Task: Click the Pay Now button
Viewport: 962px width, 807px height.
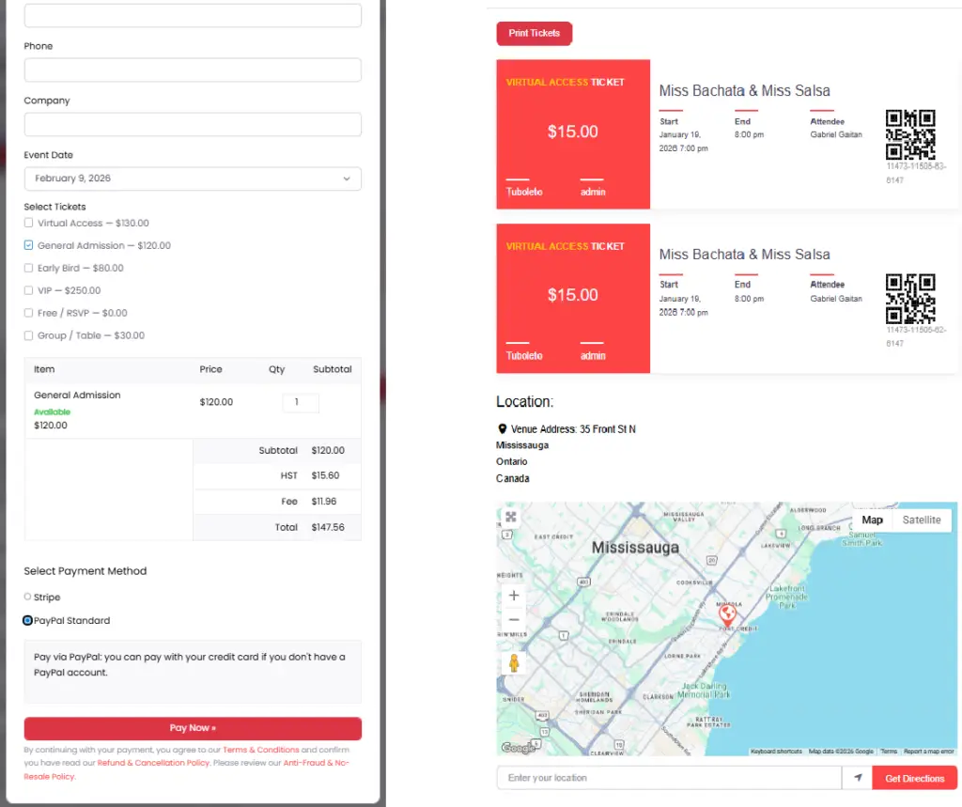Action: (193, 728)
